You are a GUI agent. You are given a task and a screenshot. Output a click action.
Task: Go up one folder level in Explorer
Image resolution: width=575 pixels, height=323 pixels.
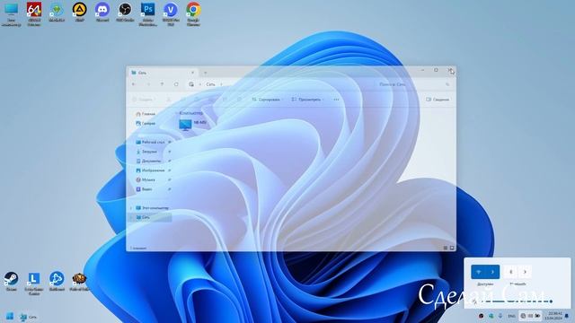click(162, 84)
